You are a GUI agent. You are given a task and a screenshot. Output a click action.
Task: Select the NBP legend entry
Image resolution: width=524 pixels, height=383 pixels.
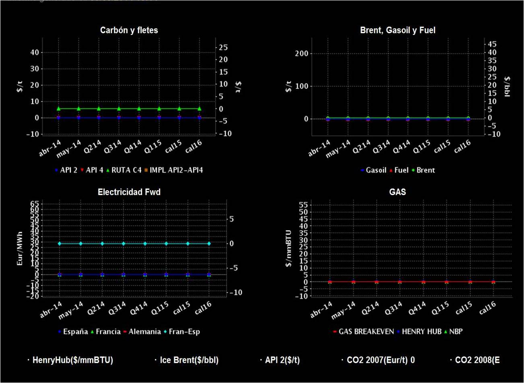tap(453, 332)
